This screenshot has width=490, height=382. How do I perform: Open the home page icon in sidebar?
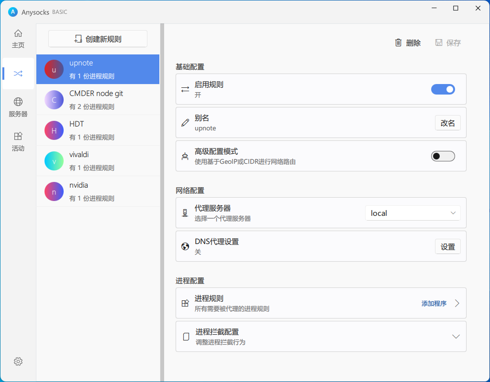tap(18, 34)
